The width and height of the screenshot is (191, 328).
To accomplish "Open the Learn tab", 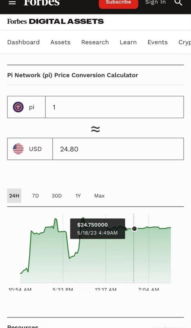I will coord(128,42).
